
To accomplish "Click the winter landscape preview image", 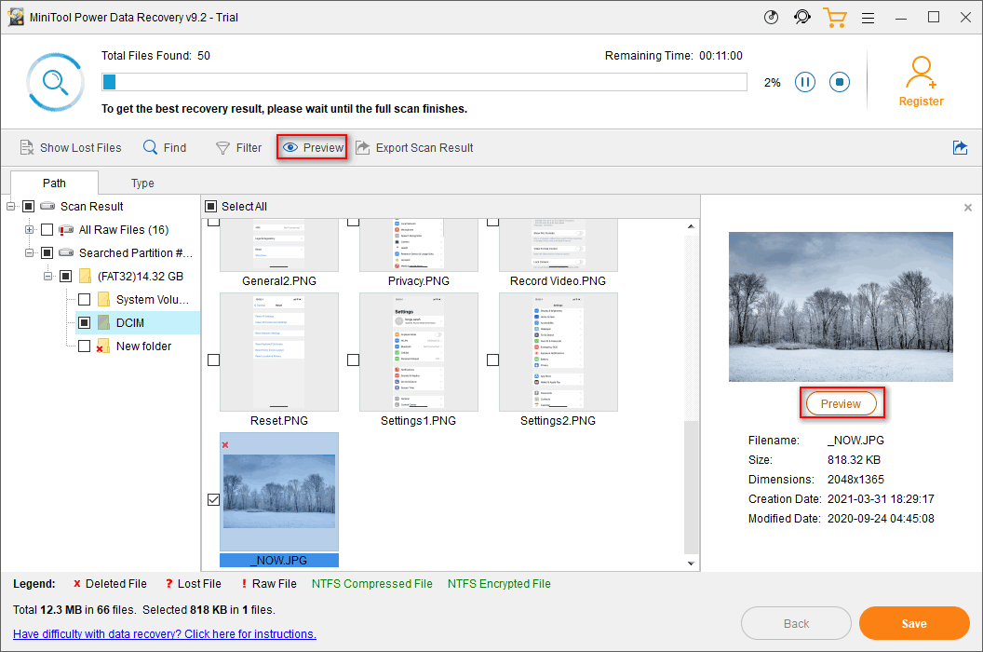I will [841, 306].
